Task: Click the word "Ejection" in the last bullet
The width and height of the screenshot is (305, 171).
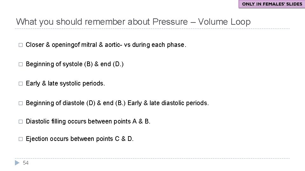Action: point(35,139)
